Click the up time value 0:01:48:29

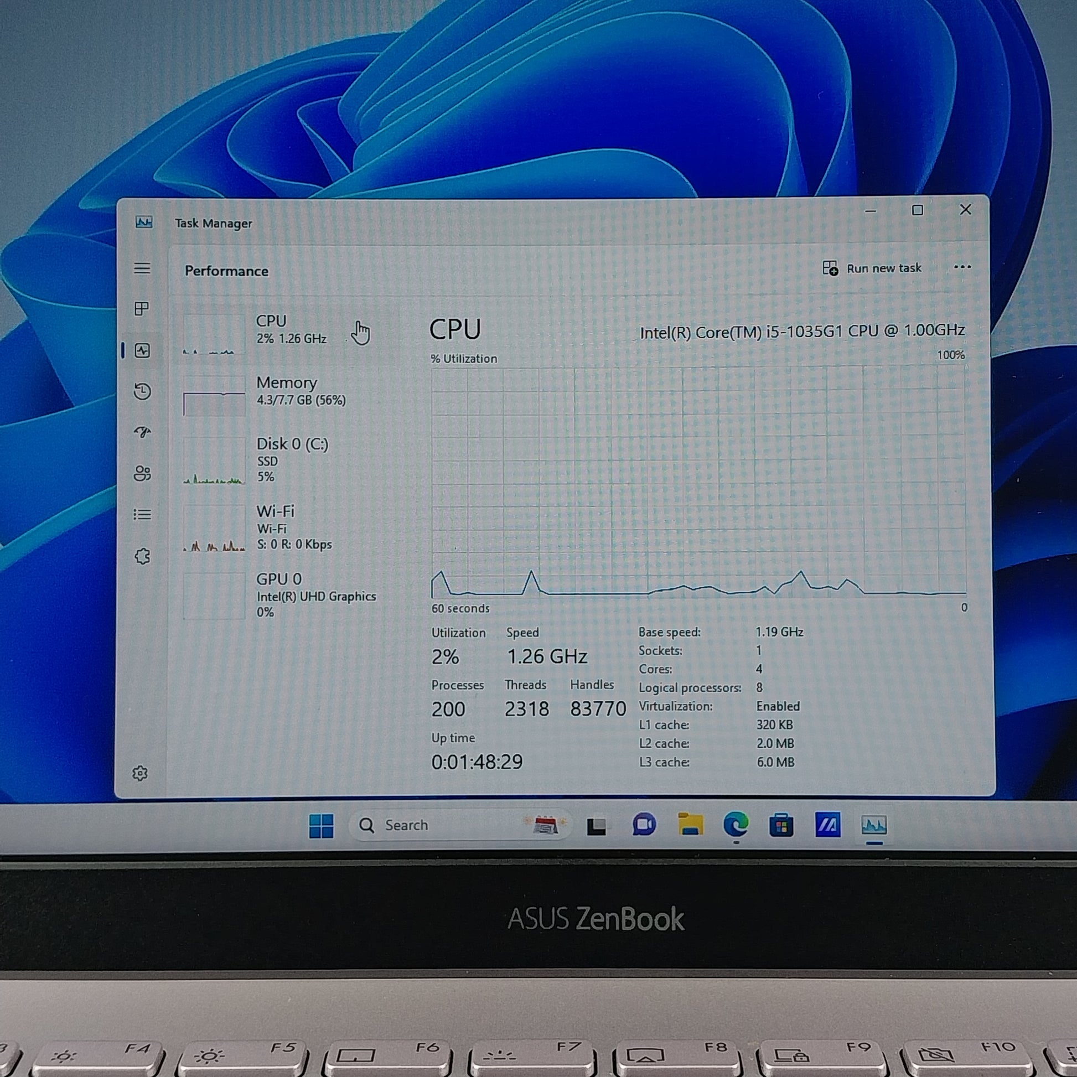pyautogui.click(x=477, y=762)
